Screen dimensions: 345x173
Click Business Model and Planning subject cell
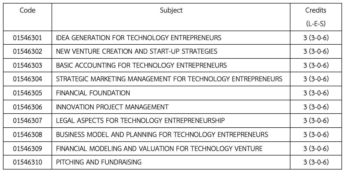(x=162, y=135)
